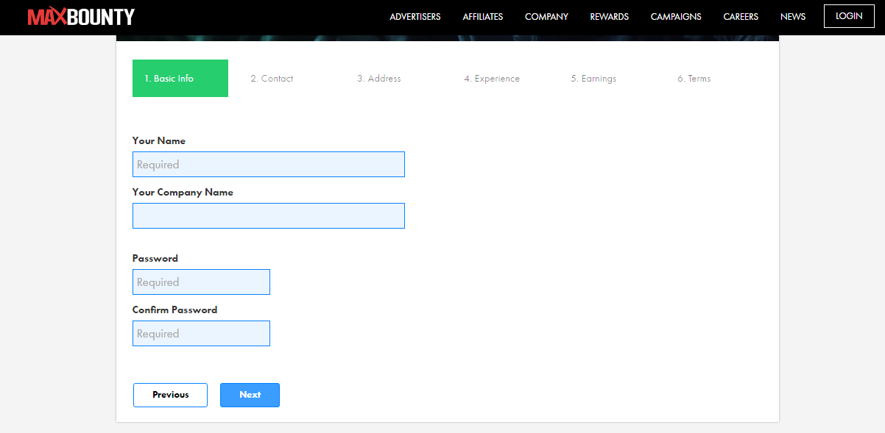Click the Your Company Name input field
The width and height of the screenshot is (885, 433).
click(x=268, y=215)
